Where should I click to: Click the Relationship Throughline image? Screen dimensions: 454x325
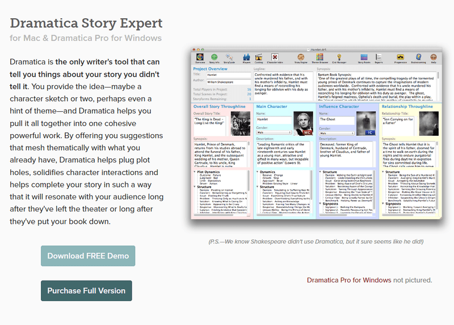tap(429, 124)
